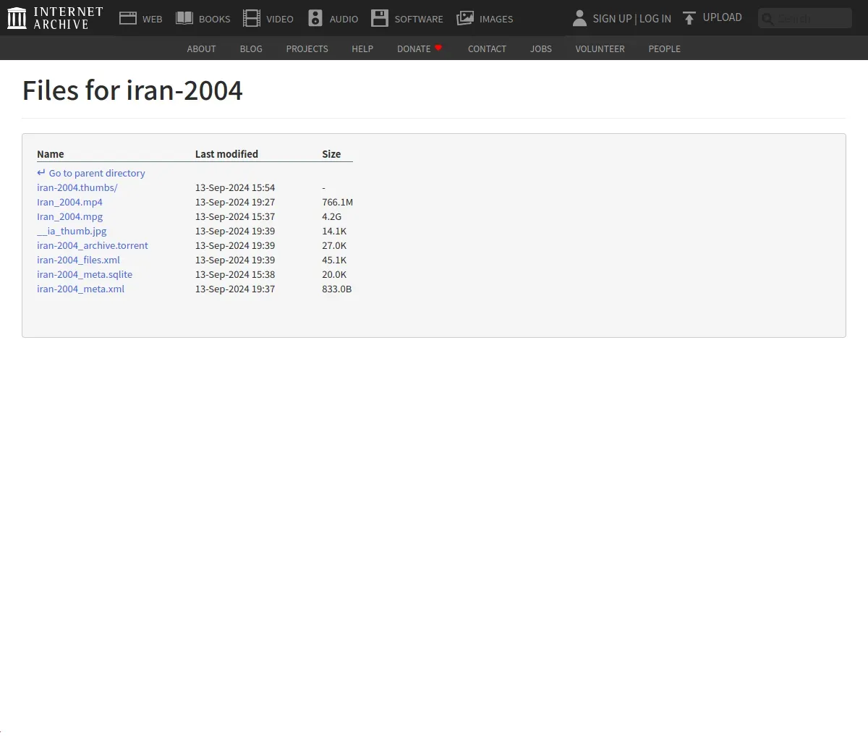Select the 766.1M size value
The height and width of the screenshot is (738, 868).
pos(338,202)
